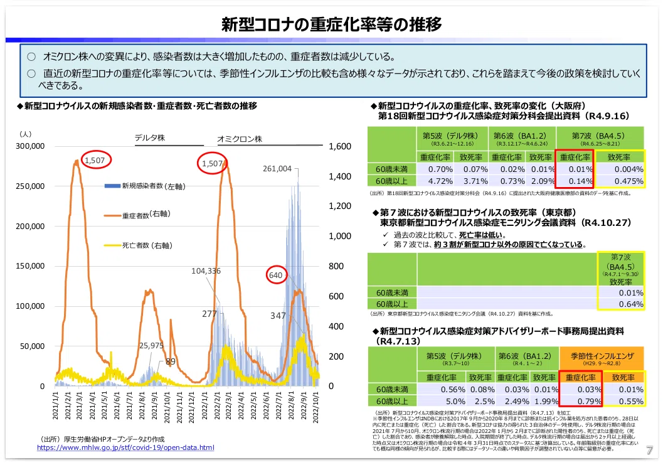Screen dimensions: 668x465
Task: Click the slide title 新型コロナの重症化率等の推移
Action: pos(331,24)
